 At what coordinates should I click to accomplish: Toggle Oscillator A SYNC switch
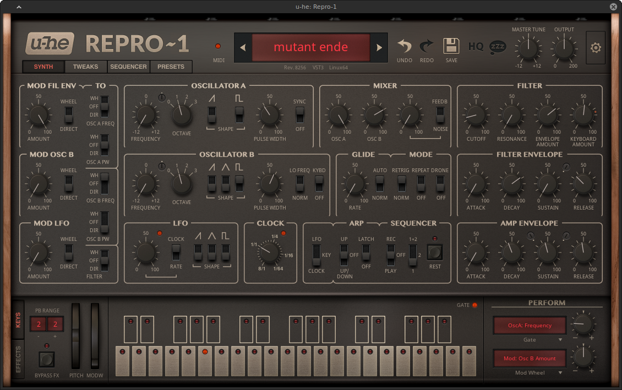click(x=300, y=114)
